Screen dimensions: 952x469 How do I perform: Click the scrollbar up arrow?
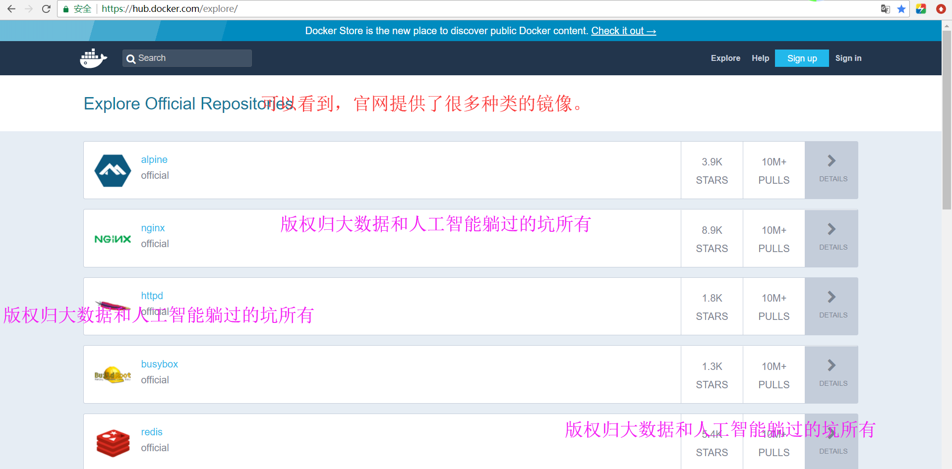(x=947, y=25)
